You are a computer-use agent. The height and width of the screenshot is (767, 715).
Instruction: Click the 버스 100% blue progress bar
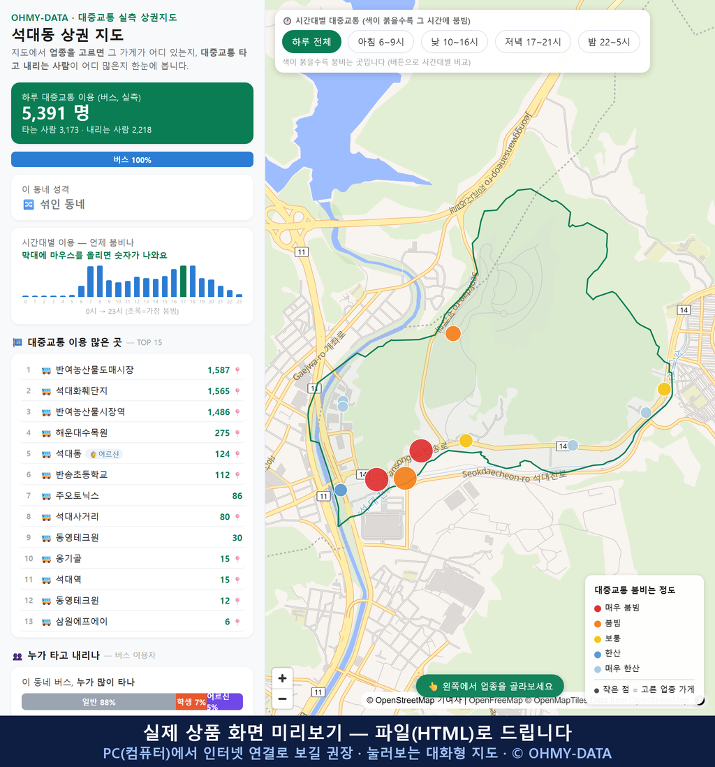[132, 159]
